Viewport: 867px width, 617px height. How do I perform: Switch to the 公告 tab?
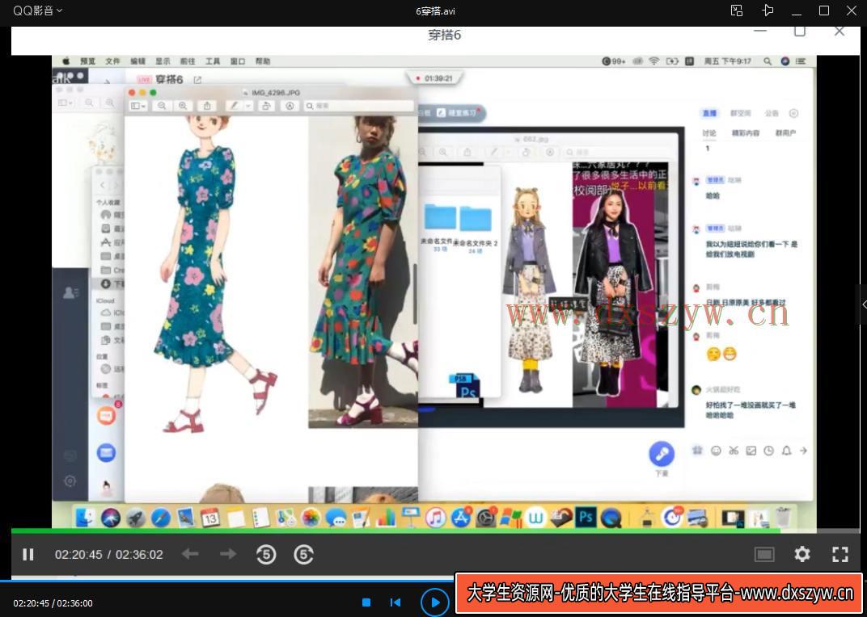(x=772, y=113)
